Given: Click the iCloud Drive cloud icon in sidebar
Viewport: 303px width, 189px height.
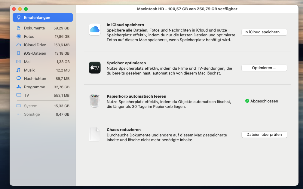Looking at the screenshot, I should [x=19, y=45].
